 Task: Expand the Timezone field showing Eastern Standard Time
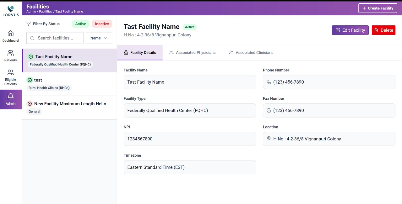point(190,167)
